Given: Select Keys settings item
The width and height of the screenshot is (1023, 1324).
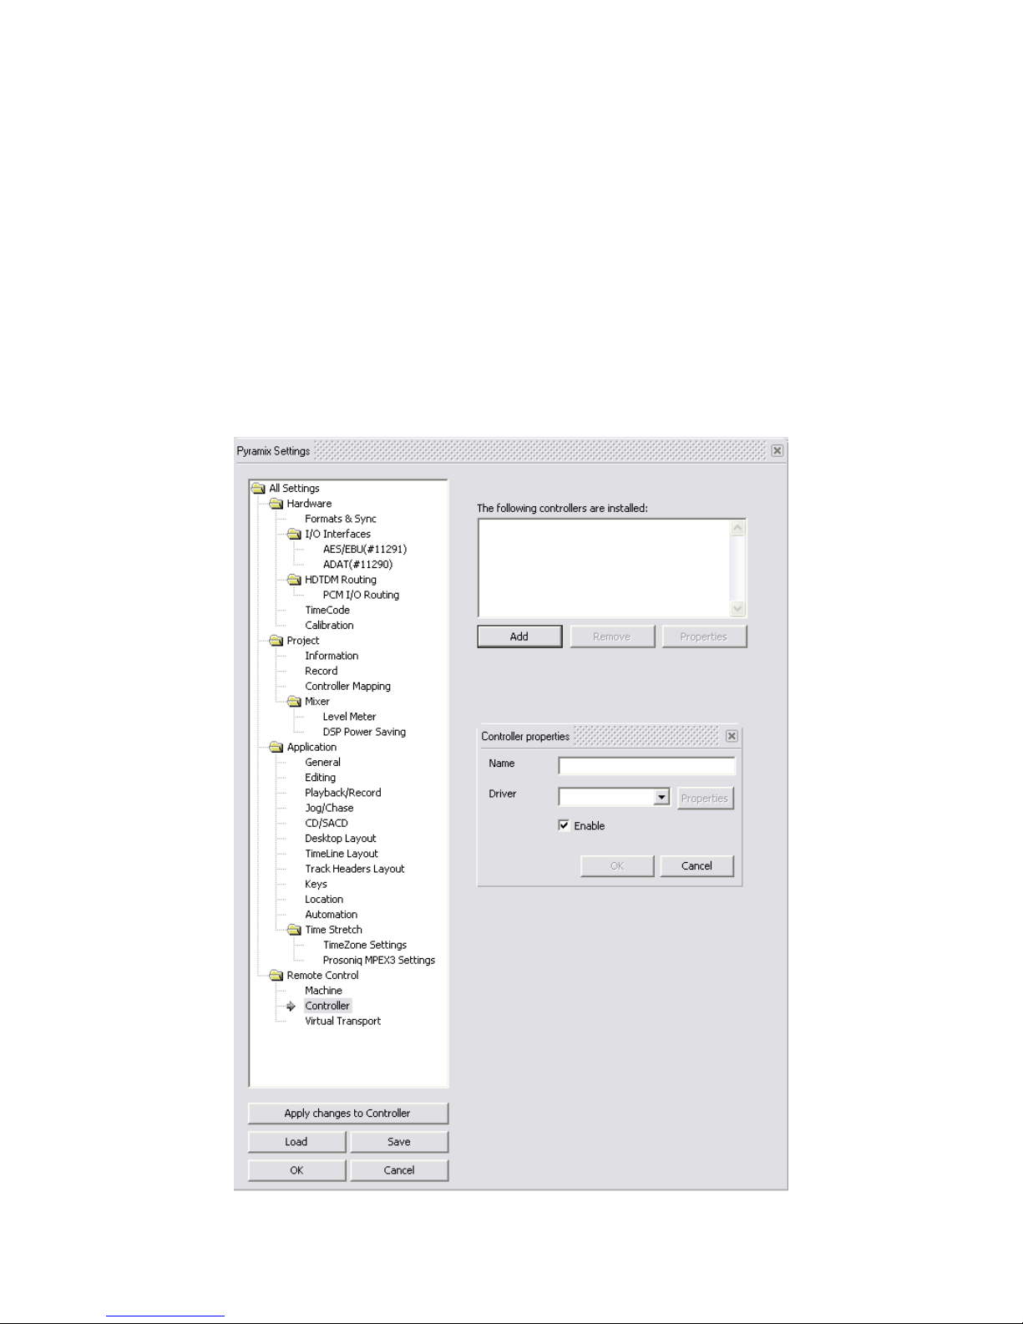Looking at the screenshot, I should click(x=316, y=885).
